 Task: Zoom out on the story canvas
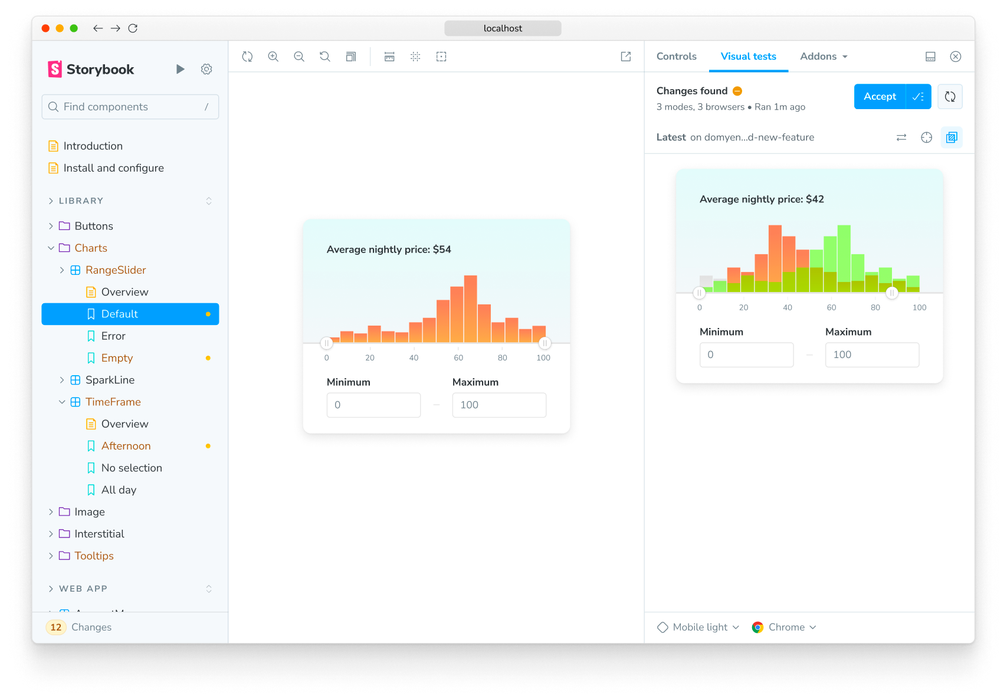(299, 57)
